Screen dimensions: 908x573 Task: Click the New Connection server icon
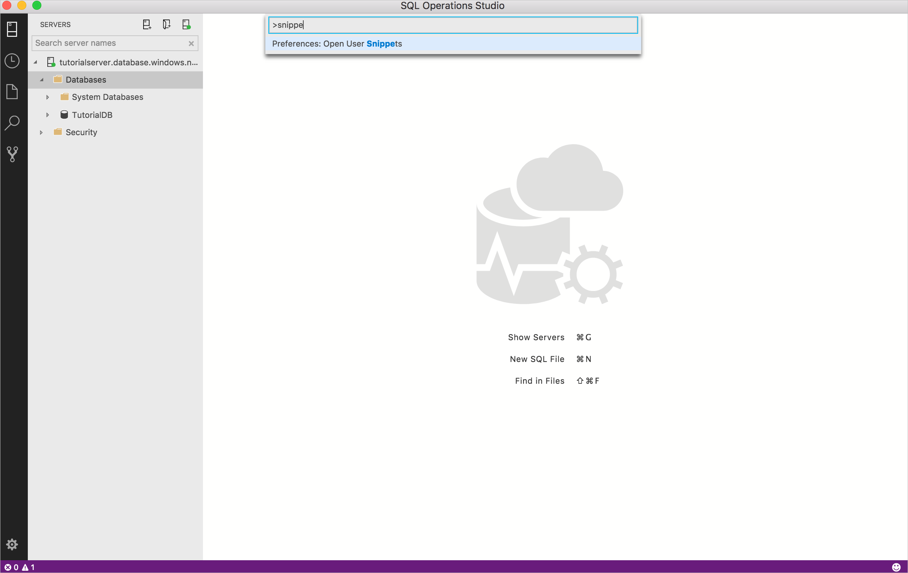(x=146, y=24)
